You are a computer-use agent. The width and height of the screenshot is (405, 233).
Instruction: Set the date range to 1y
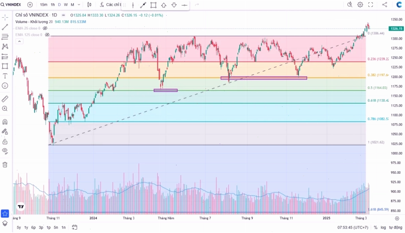point(26,227)
